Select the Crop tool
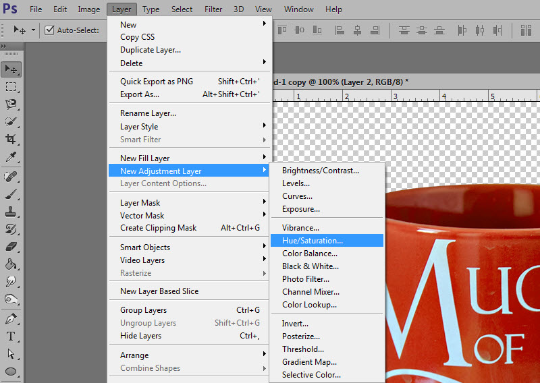 click(11, 139)
